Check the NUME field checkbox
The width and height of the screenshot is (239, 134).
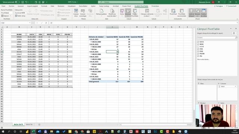(198, 47)
